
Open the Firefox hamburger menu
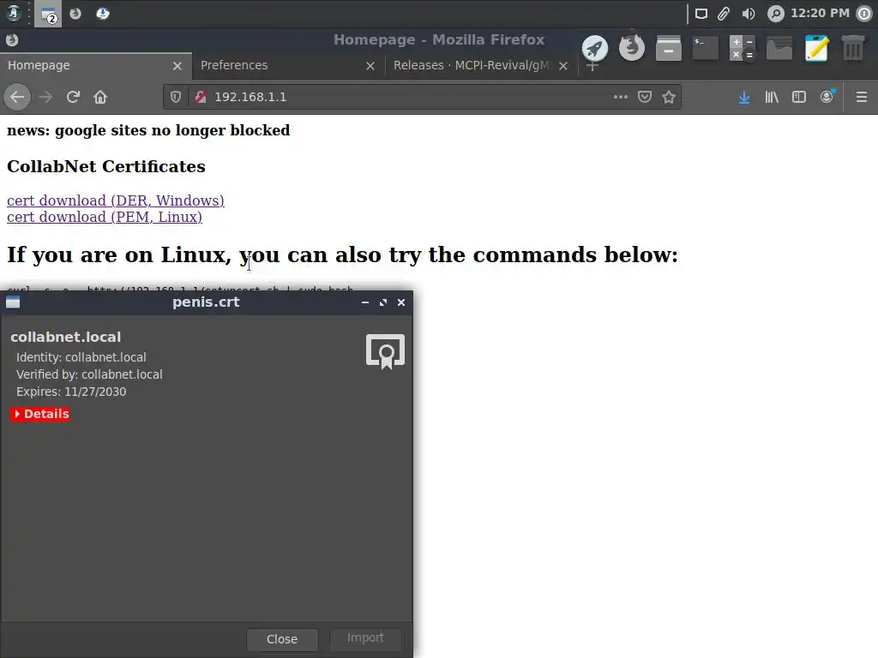point(862,97)
